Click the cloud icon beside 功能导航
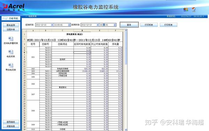Viewport: 209px width, 131px height. tap(5, 18)
